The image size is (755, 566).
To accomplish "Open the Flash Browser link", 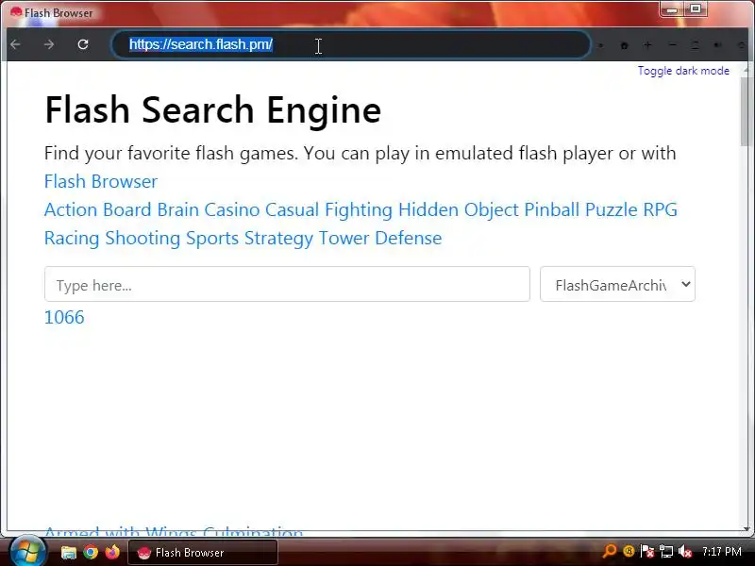I will coord(101,181).
